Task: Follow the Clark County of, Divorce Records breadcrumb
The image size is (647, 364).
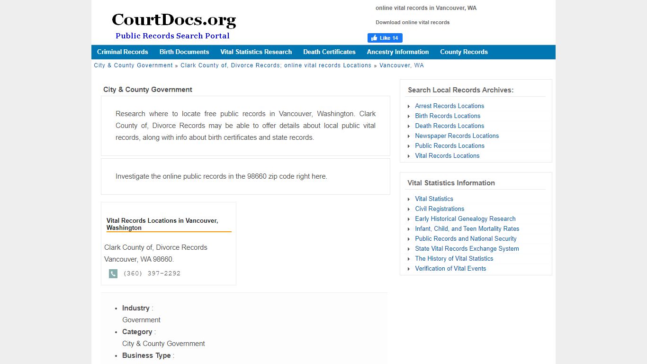Action: tap(276, 65)
